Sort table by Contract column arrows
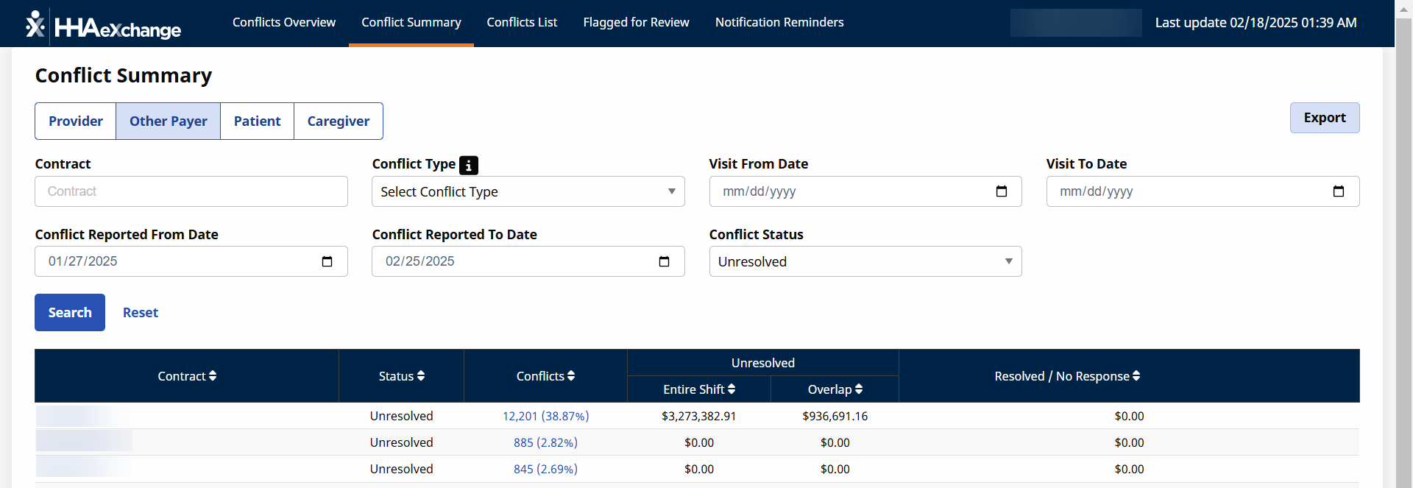1413x488 pixels. [x=213, y=376]
